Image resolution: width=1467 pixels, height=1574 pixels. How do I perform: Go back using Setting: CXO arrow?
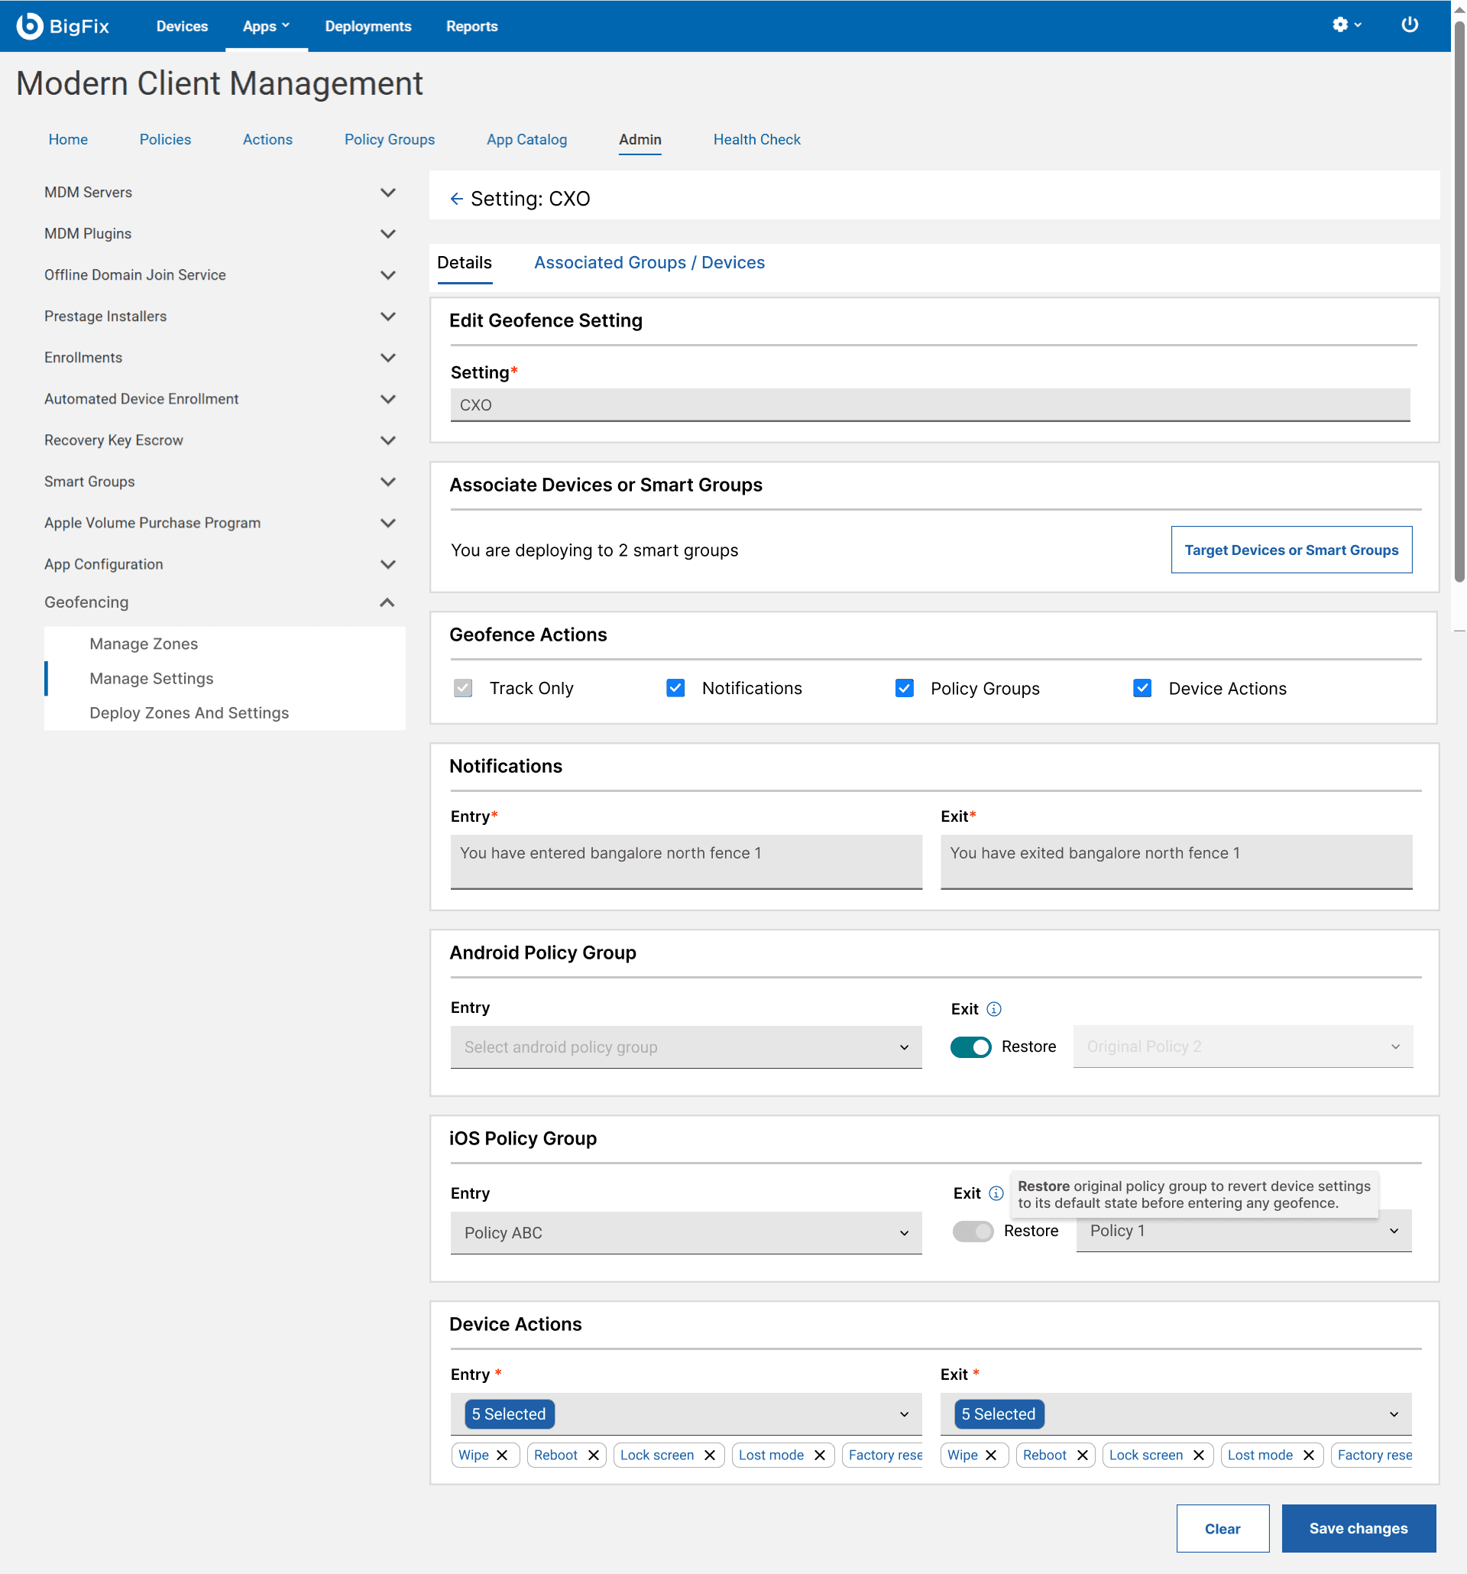pyautogui.click(x=457, y=199)
